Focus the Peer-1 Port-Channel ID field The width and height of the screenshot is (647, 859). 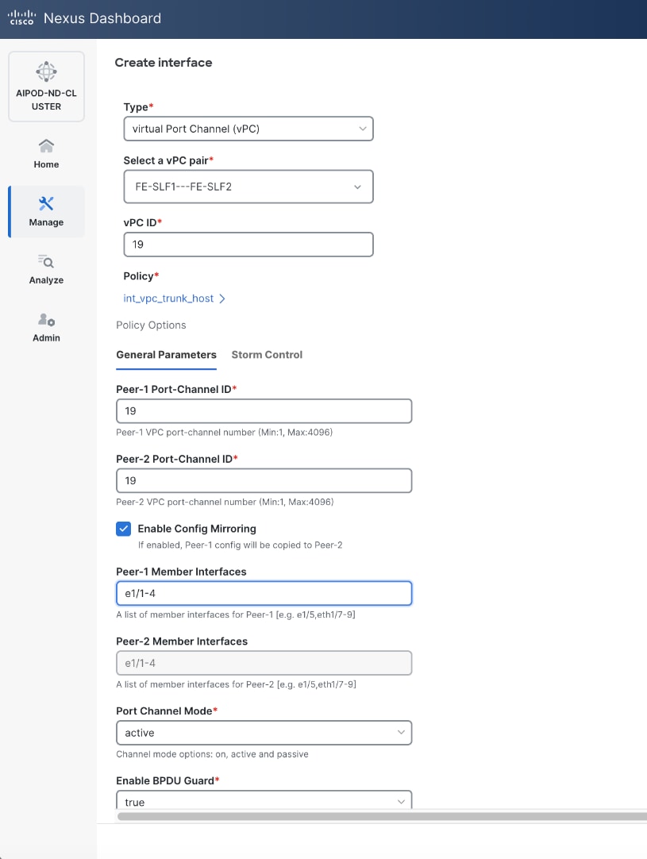(x=264, y=411)
